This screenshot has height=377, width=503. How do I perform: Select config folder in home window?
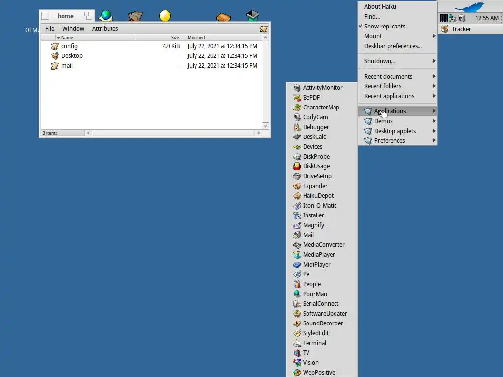click(64, 46)
